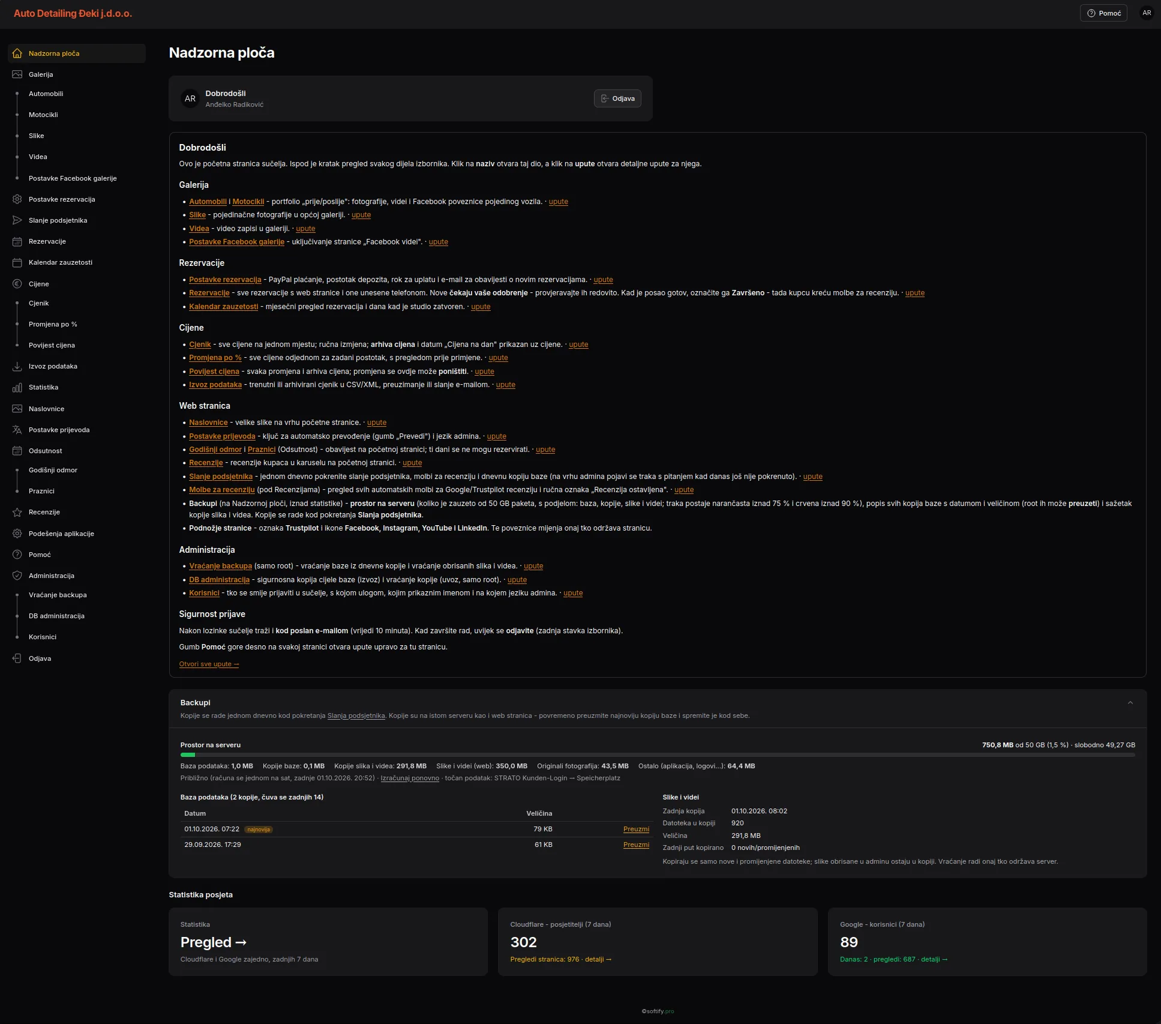Select Vraćanje backupa in sidebar
Viewport: 1161px width, 1024px height.
[58, 595]
